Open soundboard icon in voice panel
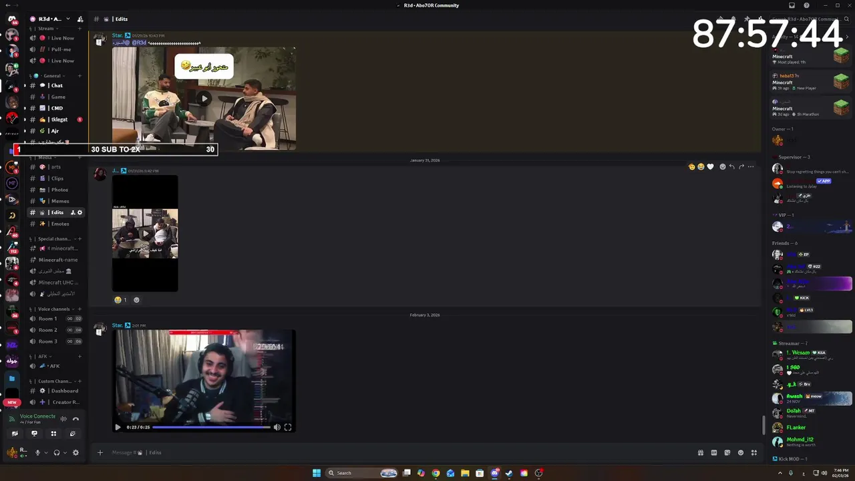This screenshot has height=481, width=855. point(73,434)
